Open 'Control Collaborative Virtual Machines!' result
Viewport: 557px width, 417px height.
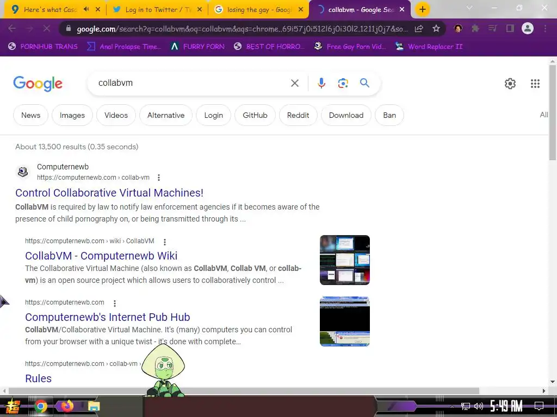click(x=109, y=193)
